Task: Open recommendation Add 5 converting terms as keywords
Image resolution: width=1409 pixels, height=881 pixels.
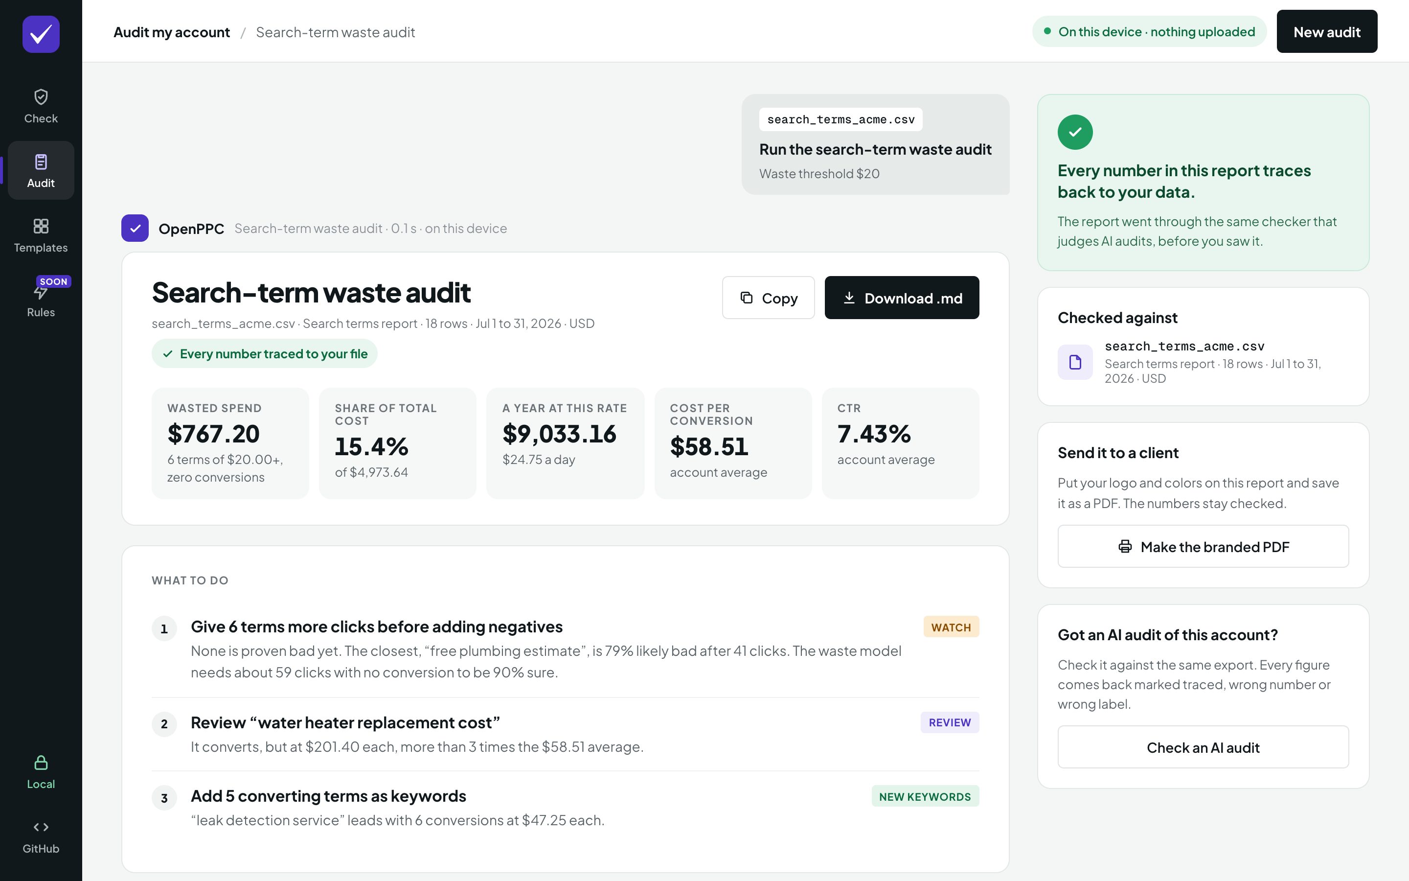Action: point(565,808)
